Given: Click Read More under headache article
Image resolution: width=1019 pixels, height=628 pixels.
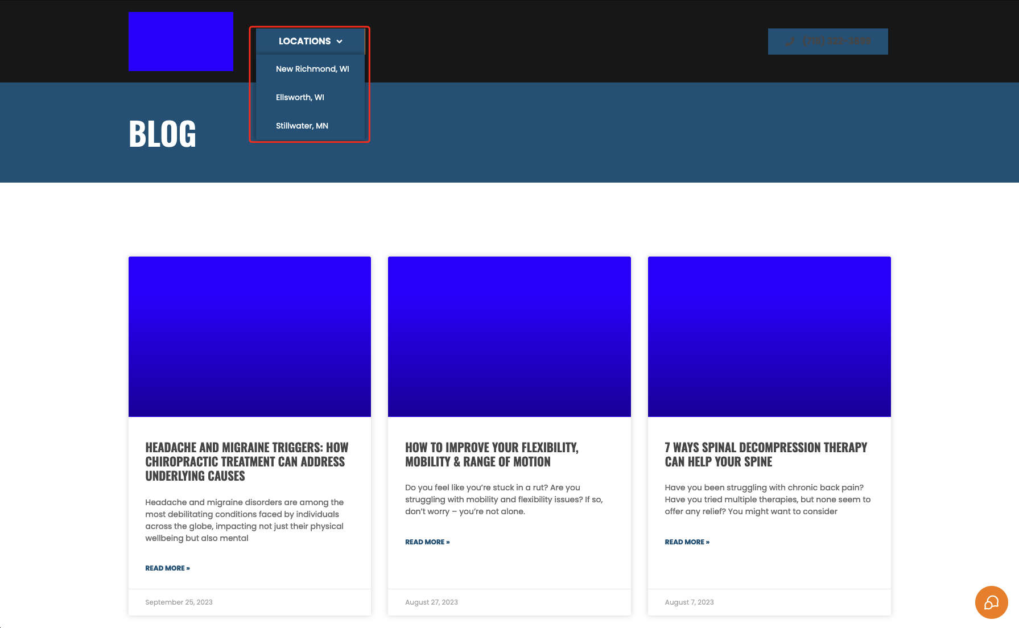Looking at the screenshot, I should point(167,568).
